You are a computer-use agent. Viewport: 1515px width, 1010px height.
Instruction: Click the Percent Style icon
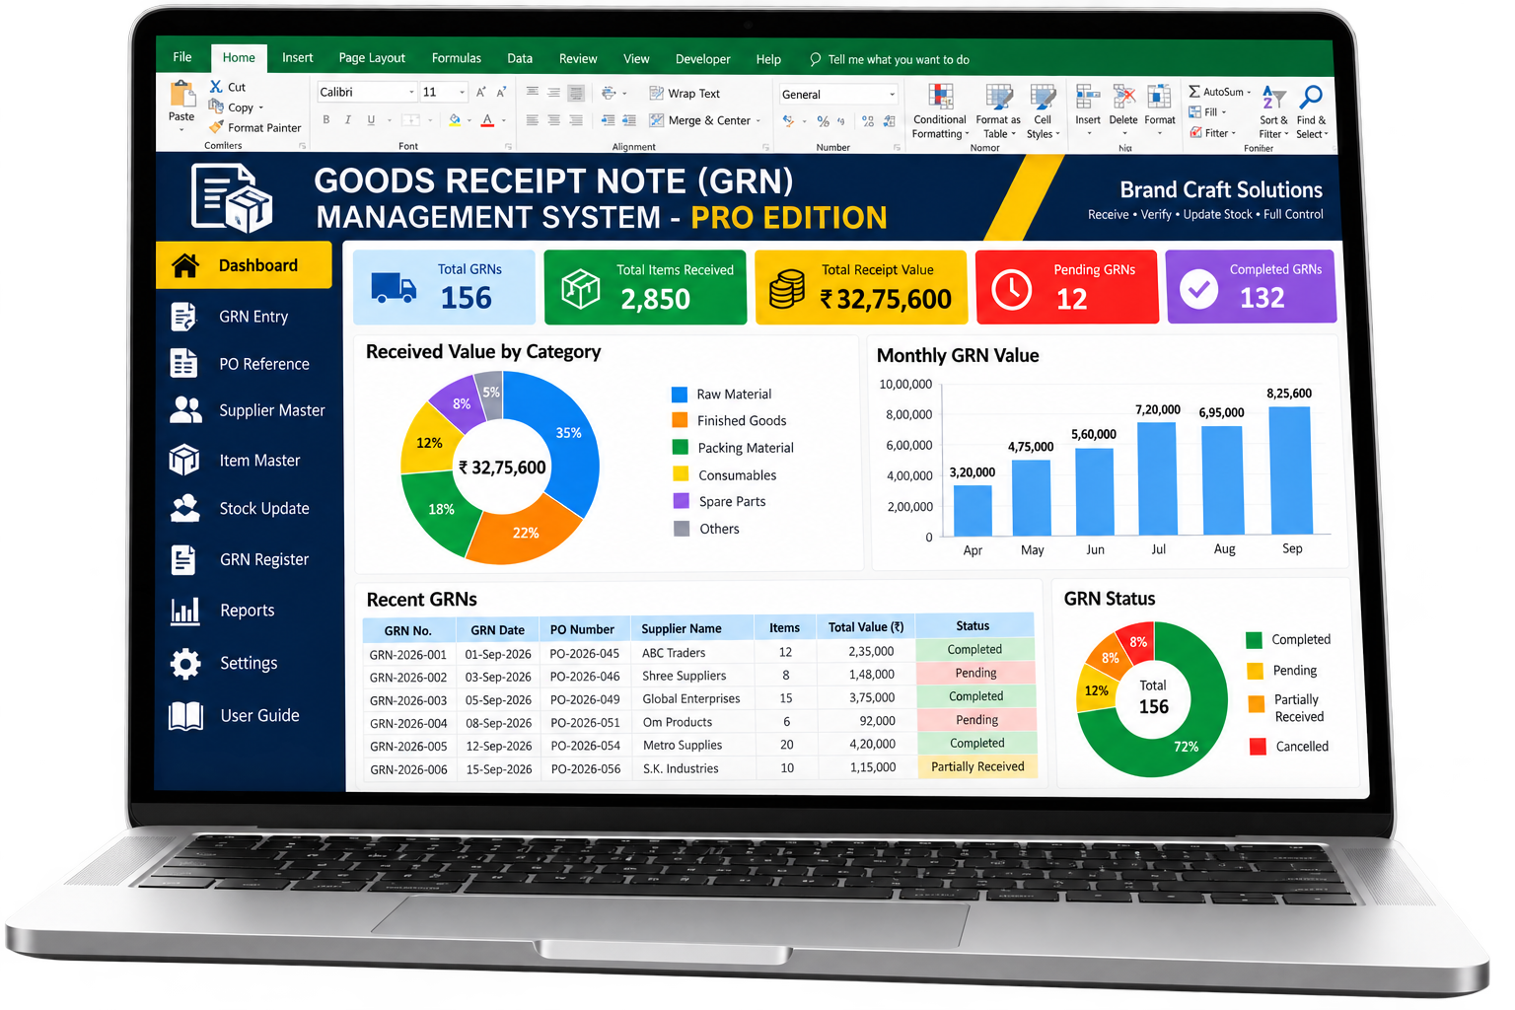click(823, 121)
